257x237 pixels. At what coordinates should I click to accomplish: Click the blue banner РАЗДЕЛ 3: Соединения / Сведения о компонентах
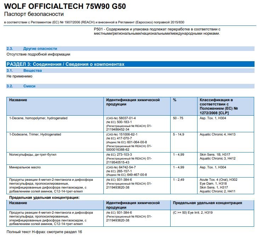[130, 64]
